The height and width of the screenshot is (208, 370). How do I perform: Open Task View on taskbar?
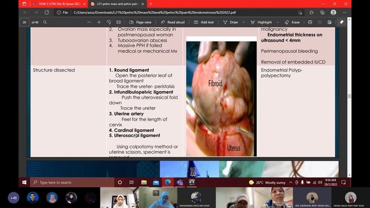coord(131,183)
